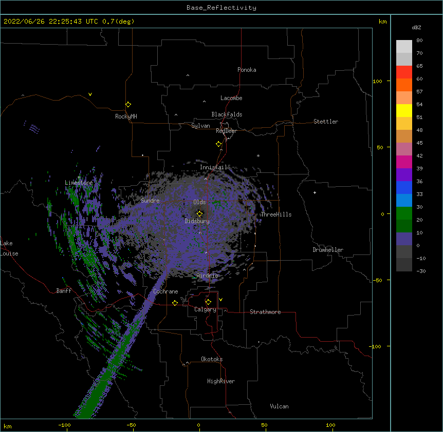Click the white asterisk marker above Limestone label

[x=79, y=178]
